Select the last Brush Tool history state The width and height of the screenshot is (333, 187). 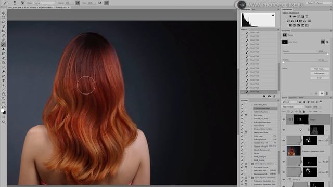(x=259, y=92)
